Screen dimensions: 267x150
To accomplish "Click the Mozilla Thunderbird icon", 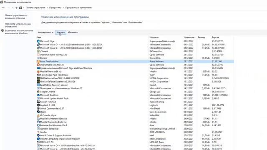I will (x=38, y=122).
